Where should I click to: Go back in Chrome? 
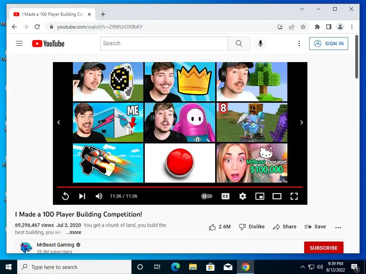14,27
